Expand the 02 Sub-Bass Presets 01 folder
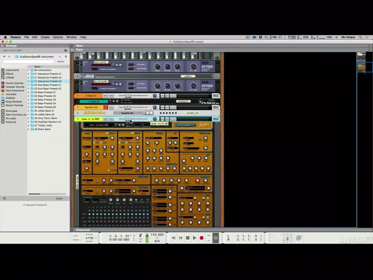Image resolution: width=373 pixels, height=280 pixels. pos(29,85)
